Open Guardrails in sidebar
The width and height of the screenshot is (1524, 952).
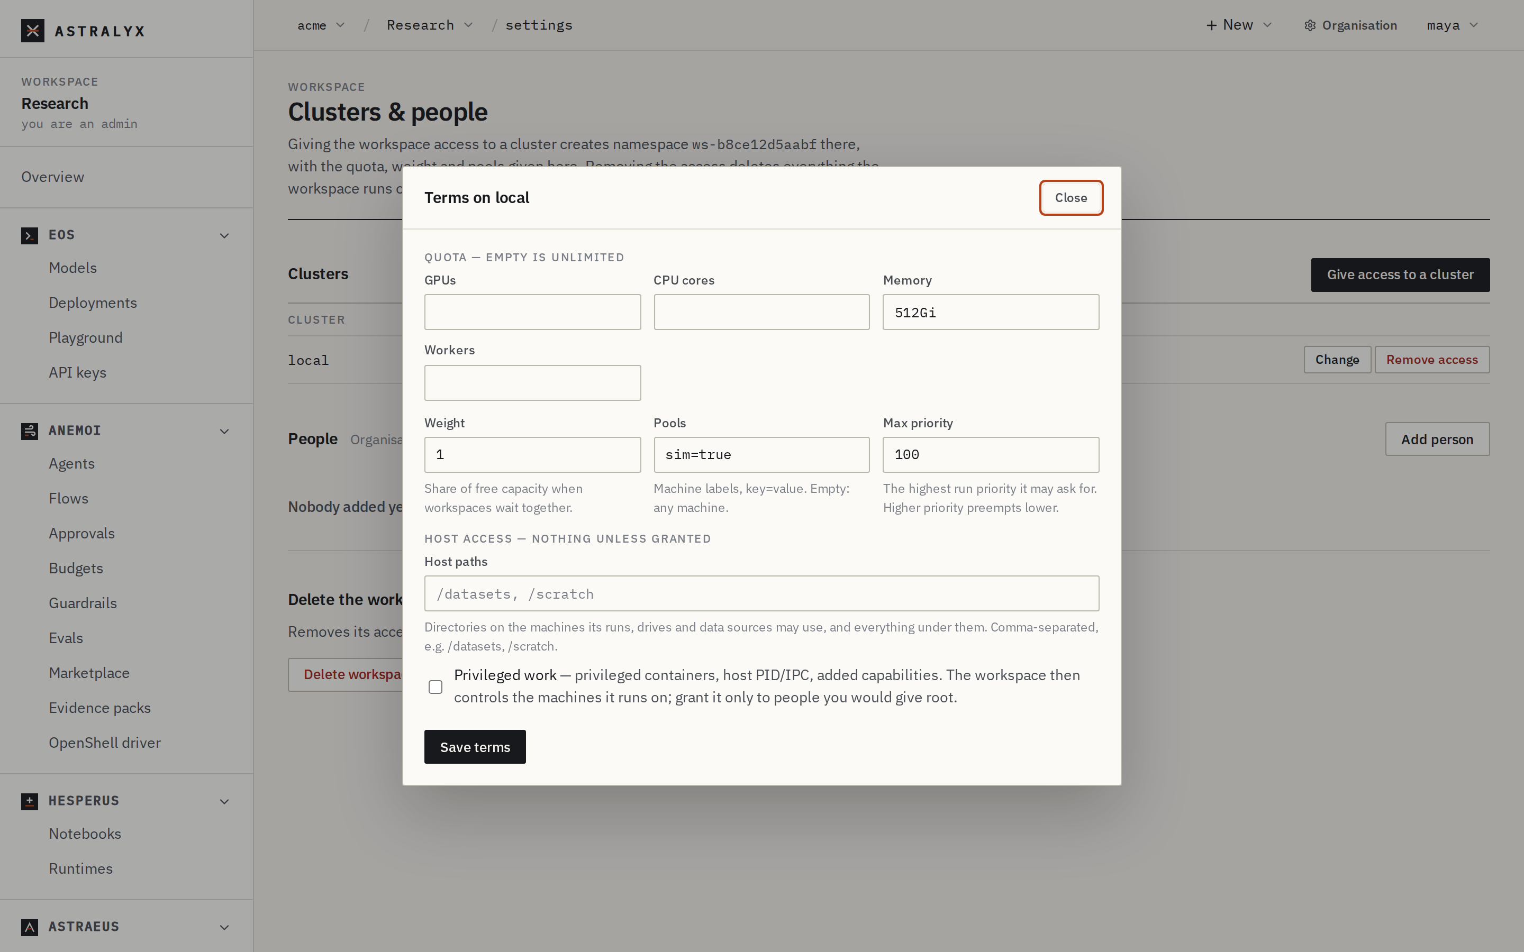click(x=83, y=603)
